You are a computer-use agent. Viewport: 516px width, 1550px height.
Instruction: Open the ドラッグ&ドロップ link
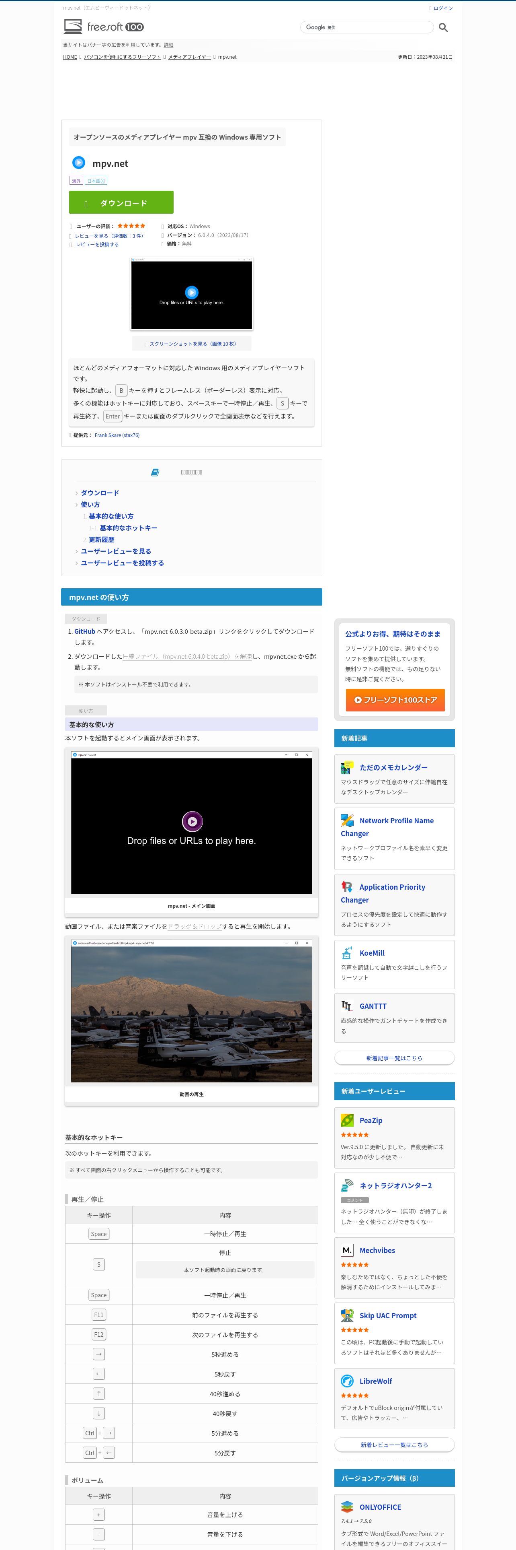click(195, 927)
